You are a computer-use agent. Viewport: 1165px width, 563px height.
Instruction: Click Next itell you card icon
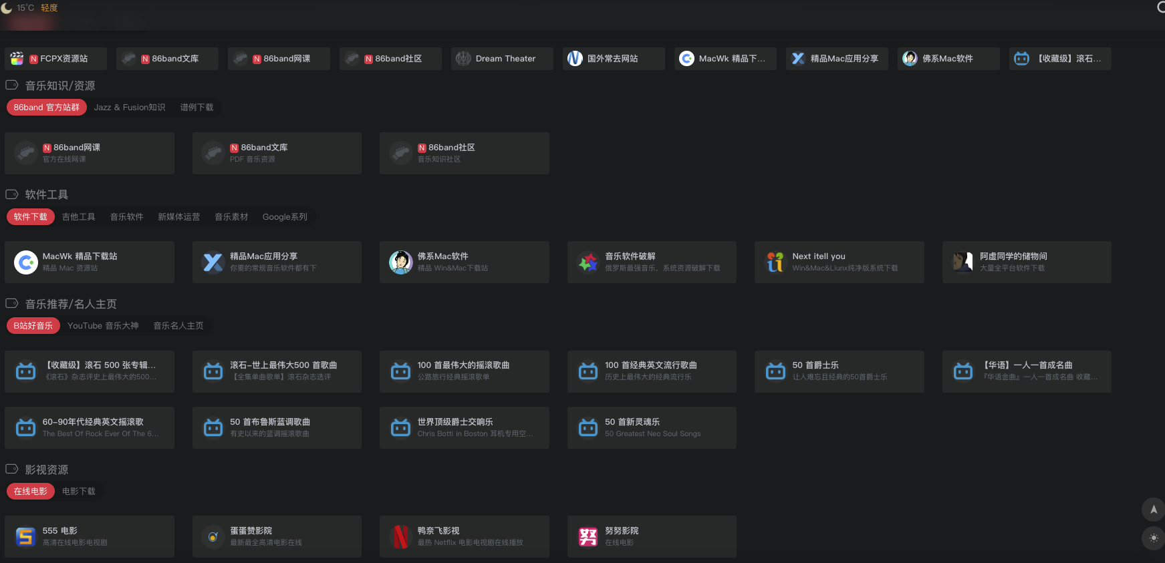point(775,262)
